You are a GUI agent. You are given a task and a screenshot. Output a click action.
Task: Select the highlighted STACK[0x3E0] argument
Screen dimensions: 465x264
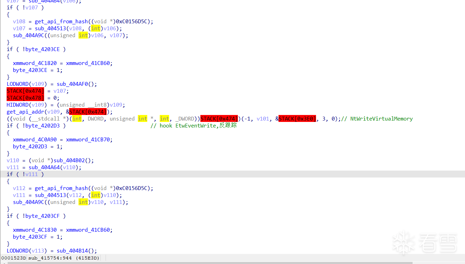297,118
